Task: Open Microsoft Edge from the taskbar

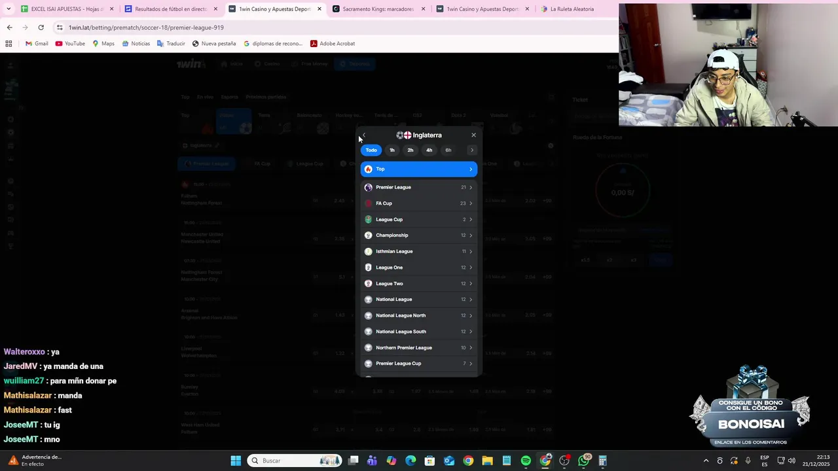Action: 410,461
